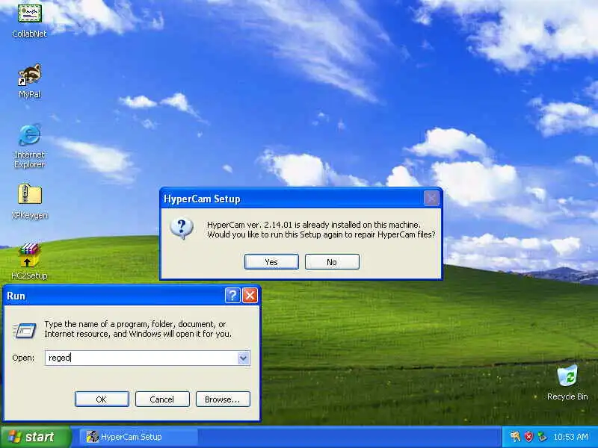598x448 pixels.
Task: Select the XPKeygen zip folder icon
Action: tap(29, 202)
